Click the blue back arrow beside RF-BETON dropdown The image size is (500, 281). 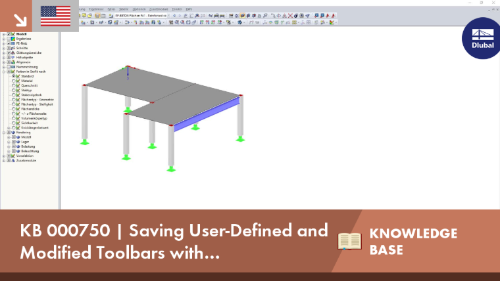pos(174,16)
